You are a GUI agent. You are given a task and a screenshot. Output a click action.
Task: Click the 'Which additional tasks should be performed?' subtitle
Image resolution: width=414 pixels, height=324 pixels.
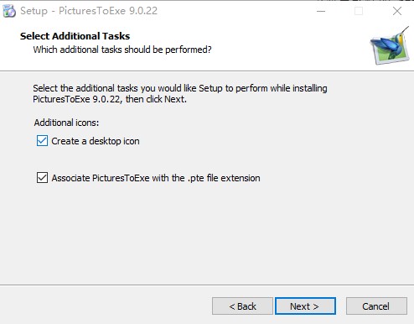click(x=122, y=50)
